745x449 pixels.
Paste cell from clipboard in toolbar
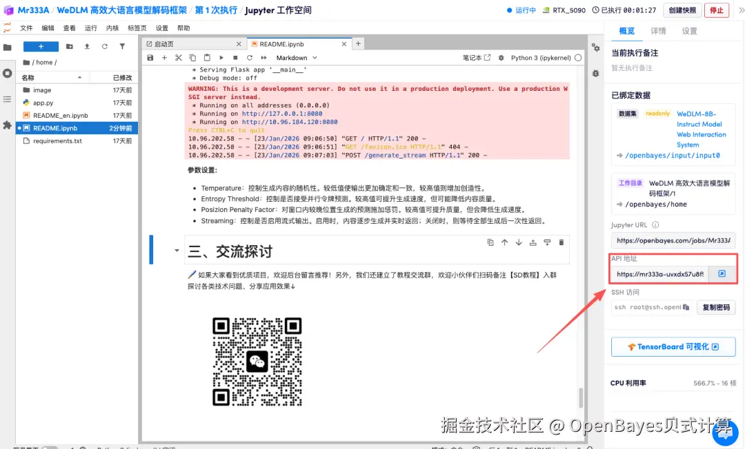[207, 58]
